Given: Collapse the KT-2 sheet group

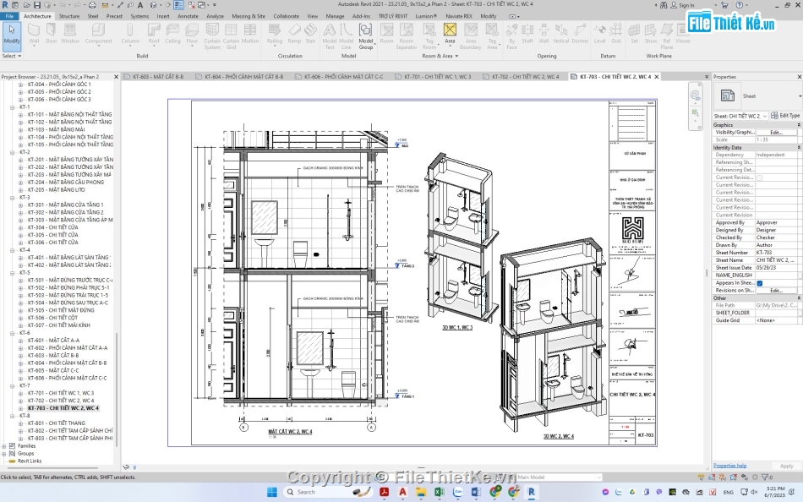Looking at the screenshot, I should pos(13,152).
